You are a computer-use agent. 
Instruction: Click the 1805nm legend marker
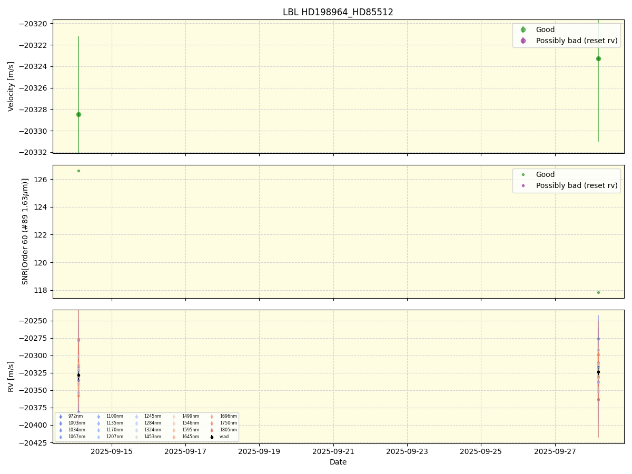(x=212, y=430)
